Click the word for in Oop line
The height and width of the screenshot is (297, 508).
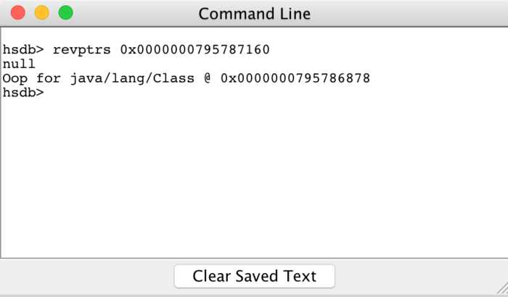tap(49, 78)
